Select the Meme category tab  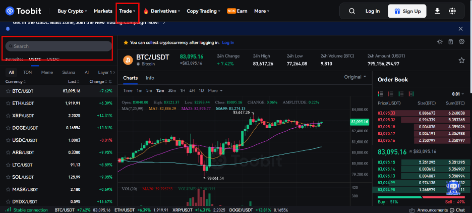click(47, 72)
